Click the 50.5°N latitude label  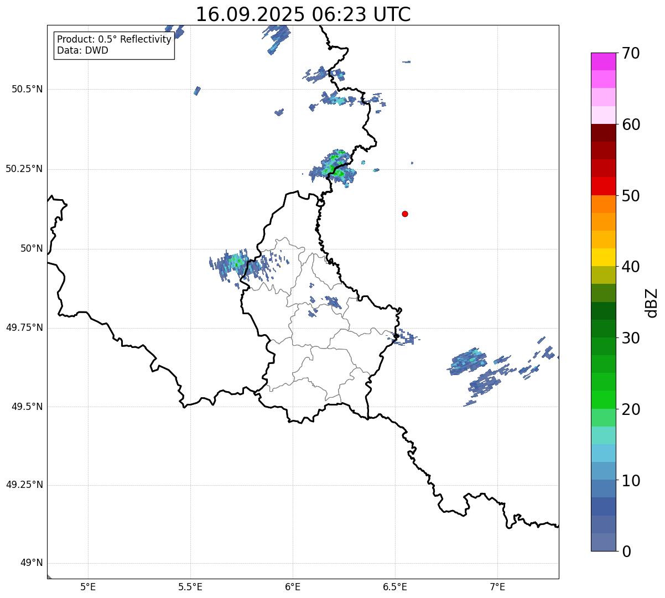point(27,89)
